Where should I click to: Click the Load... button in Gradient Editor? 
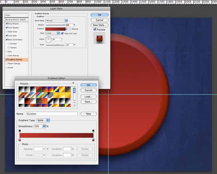[x=88, y=96]
